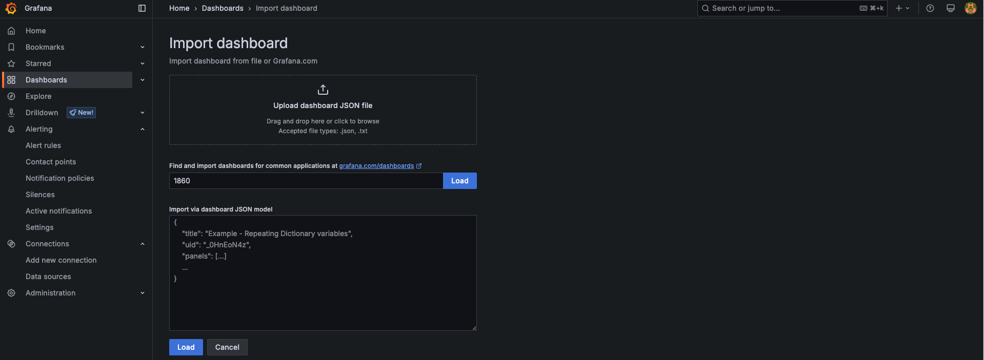
Task: Click Home in the breadcrumb
Action: click(x=179, y=8)
